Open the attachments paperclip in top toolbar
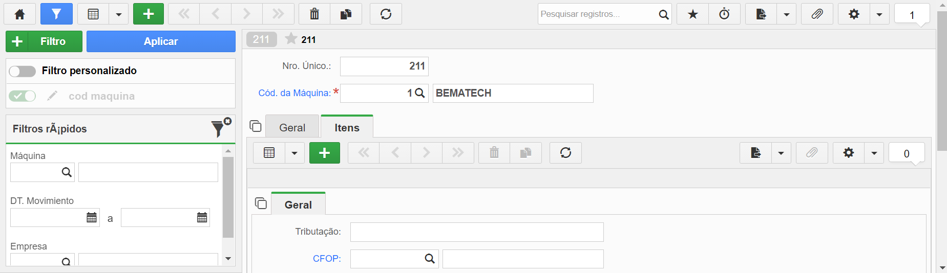This screenshot has height=273, width=947. (817, 14)
